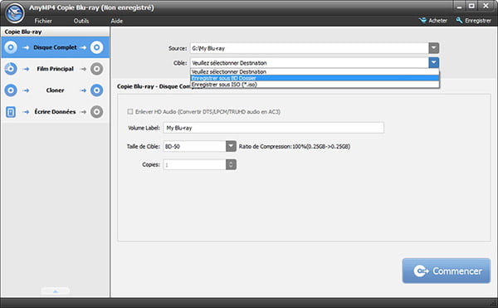Click the source disc icon in Disque Complet row
The width and height of the screenshot is (498, 308).
click(x=11, y=47)
